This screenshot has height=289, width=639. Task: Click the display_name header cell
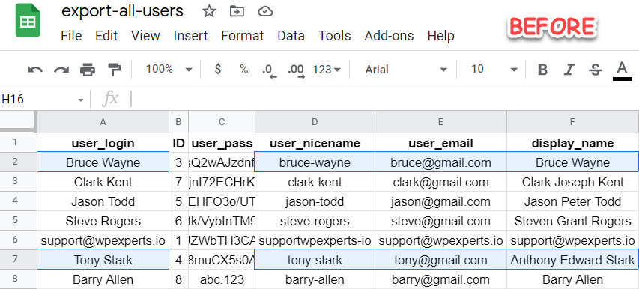point(573,143)
